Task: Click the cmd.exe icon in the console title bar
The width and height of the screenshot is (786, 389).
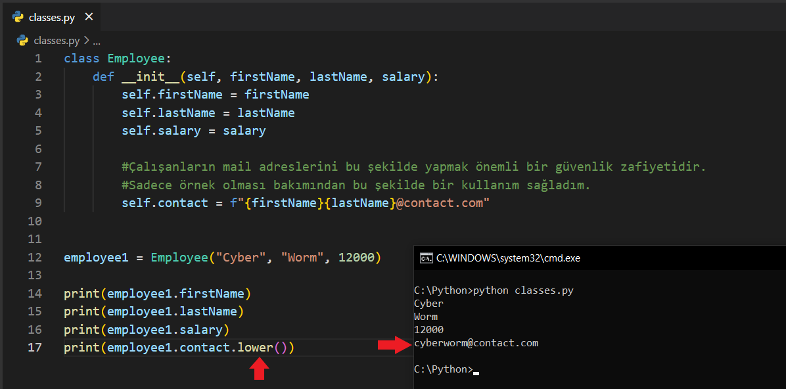Action: tap(426, 258)
